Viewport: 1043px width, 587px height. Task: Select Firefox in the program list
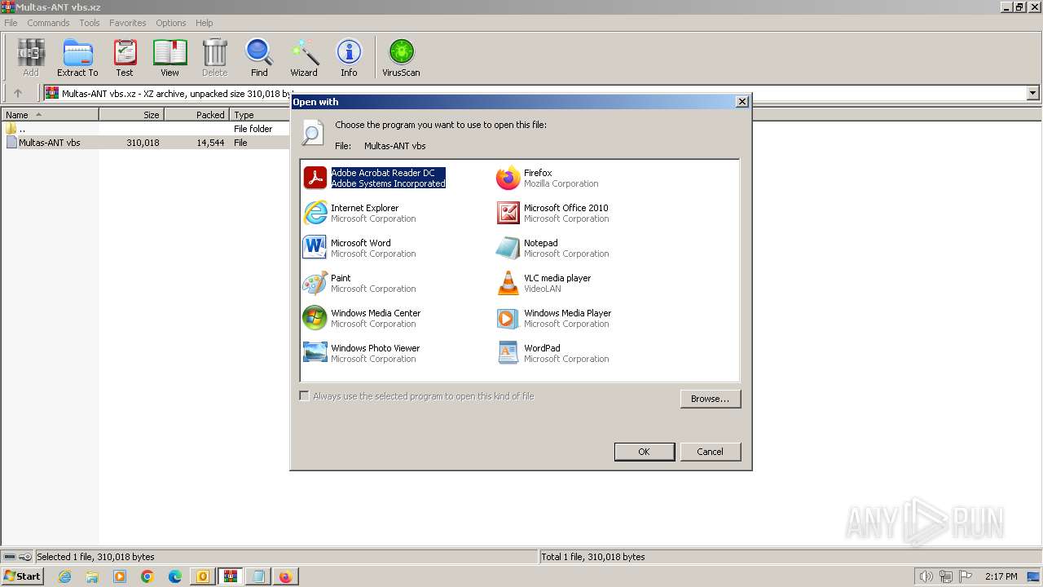point(548,178)
